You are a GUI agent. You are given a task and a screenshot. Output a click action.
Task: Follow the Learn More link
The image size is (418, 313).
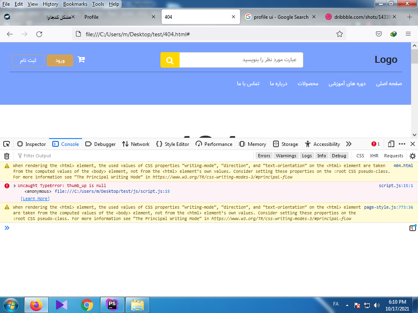[35, 198]
